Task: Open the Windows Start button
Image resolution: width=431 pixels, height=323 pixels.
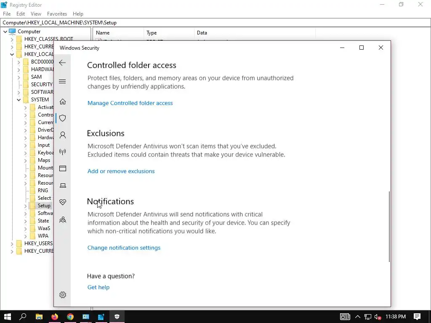Action: pos(8,317)
